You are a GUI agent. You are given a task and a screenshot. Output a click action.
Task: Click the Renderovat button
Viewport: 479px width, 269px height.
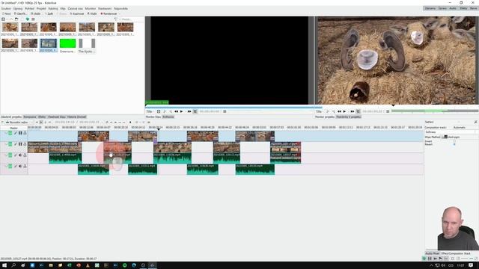pyautogui.click(x=109, y=13)
